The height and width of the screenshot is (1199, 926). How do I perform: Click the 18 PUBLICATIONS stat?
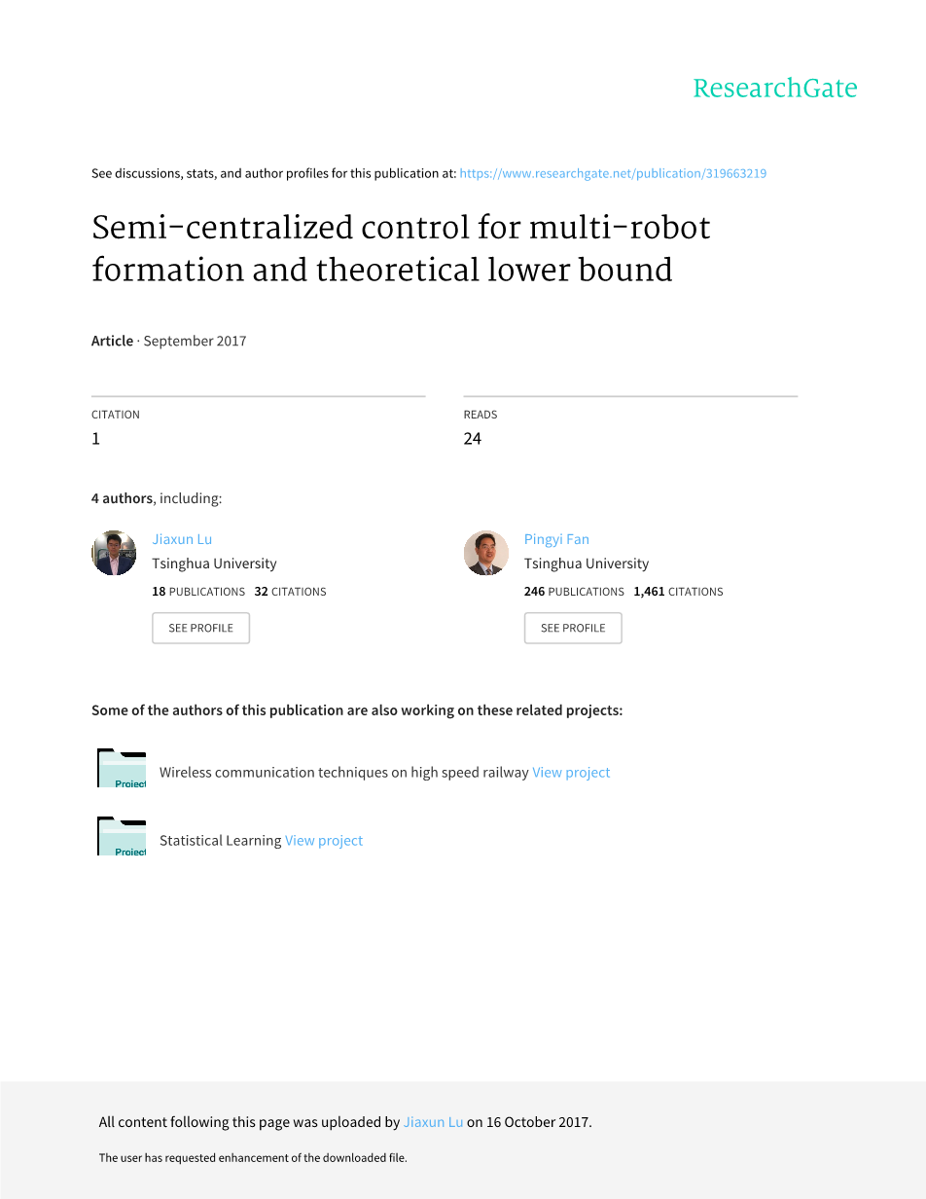point(198,592)
